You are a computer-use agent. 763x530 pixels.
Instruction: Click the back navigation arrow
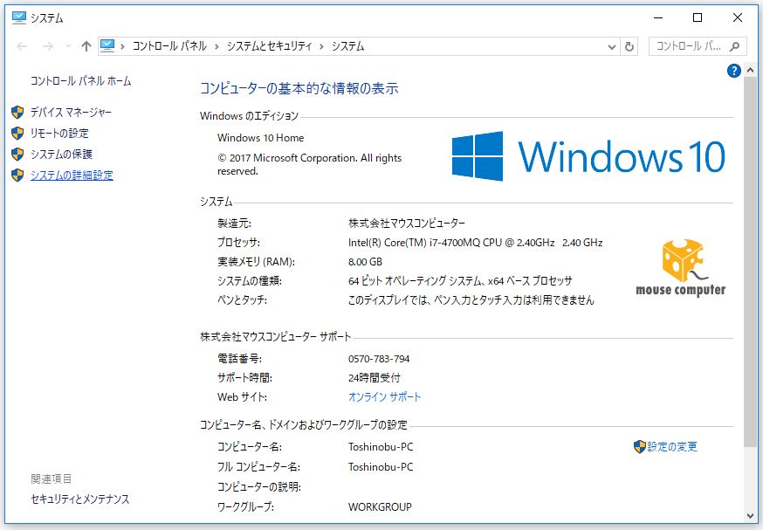22,46
